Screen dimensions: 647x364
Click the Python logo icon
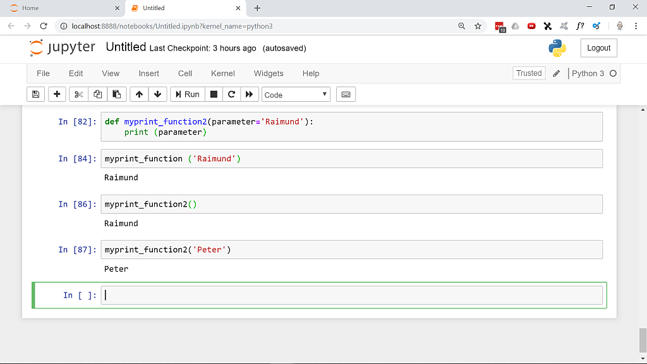(557, 48)
